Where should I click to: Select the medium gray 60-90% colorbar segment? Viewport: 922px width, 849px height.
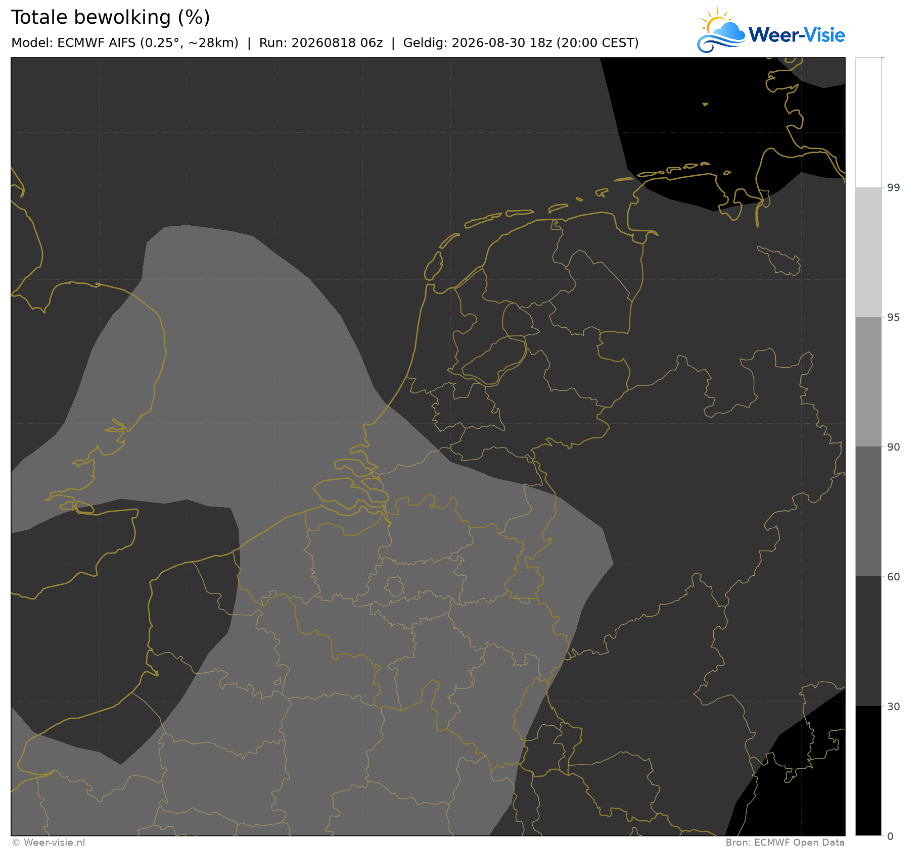pos(868,512)
